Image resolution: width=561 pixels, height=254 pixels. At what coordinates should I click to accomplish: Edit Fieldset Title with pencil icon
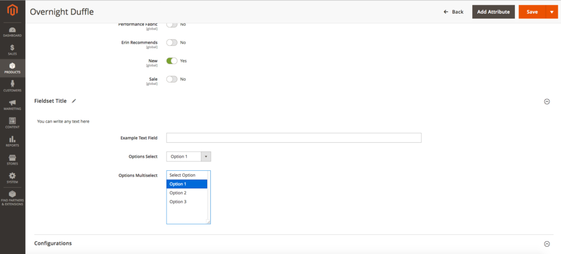(74, 101)
